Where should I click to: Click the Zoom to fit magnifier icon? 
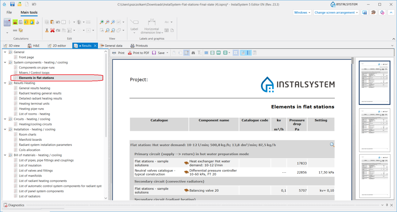113,22
